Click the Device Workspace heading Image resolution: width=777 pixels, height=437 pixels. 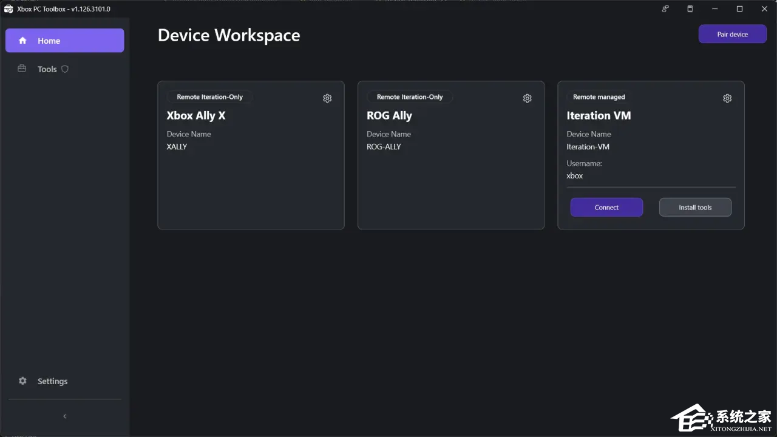[x=229, y=35]
